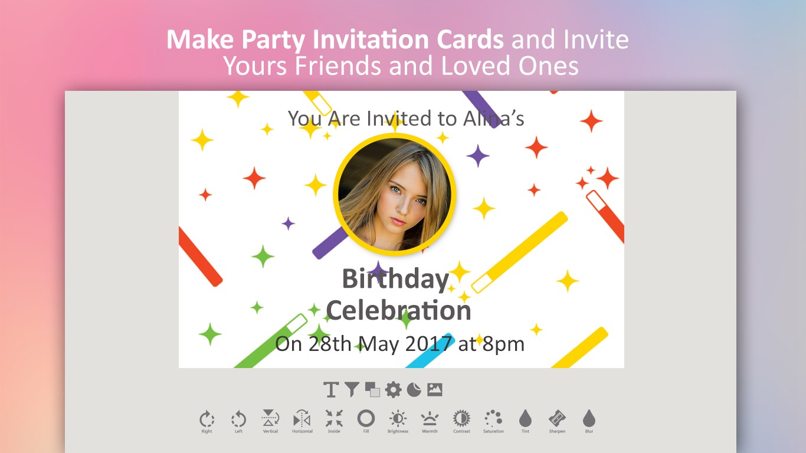Select the circular portrait photo
Screen dimensions: 806x453
pos(395,195)
